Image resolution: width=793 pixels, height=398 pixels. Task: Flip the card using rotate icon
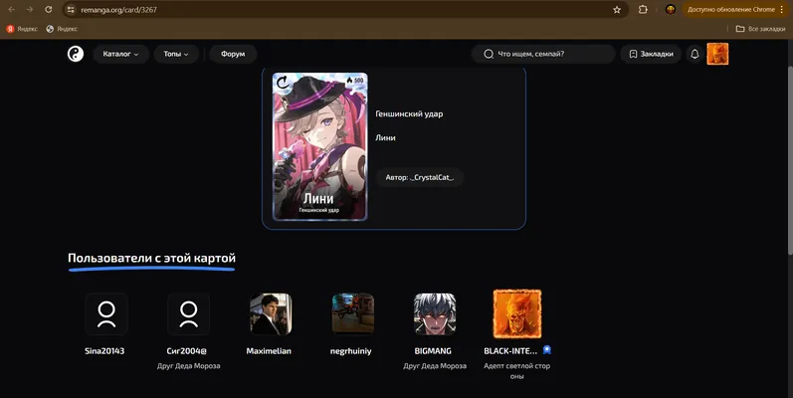(x=283, y=82)
